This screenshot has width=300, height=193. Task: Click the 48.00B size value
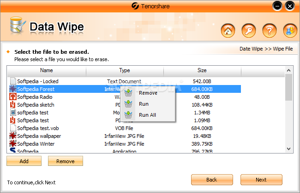(x=202, y=97)
